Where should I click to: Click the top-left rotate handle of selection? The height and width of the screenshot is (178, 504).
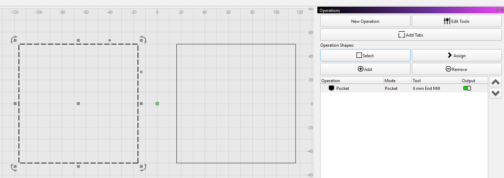[x=14, y=40]
